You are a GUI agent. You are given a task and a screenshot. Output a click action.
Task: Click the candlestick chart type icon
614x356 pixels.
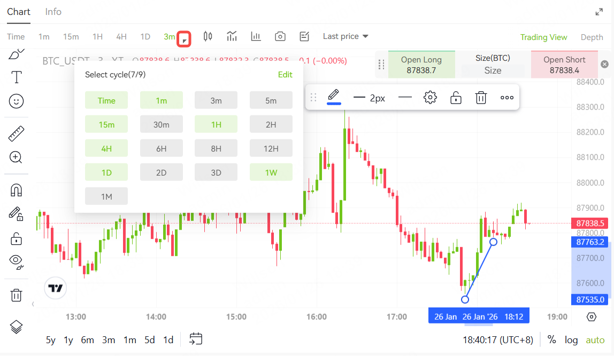pos(208,36)
